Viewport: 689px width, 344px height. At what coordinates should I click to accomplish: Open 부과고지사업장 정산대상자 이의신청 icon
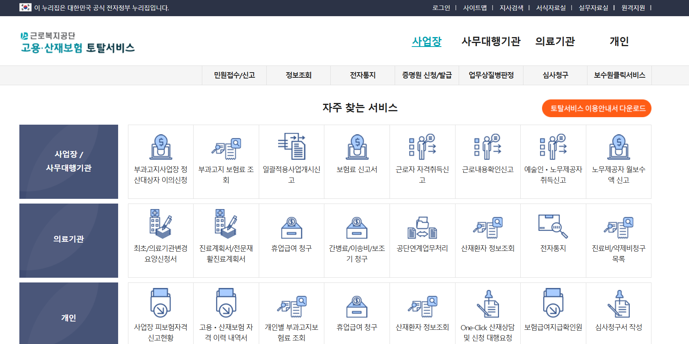[x=161, y=147]
